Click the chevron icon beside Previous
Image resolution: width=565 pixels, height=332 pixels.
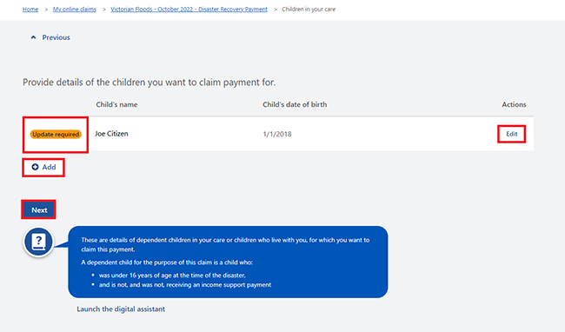point(33,37)
